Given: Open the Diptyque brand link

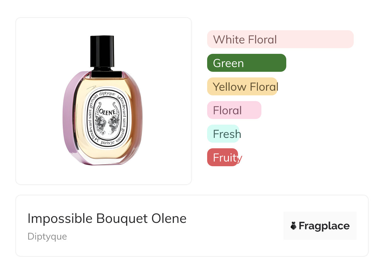Looking at the screenshot, I should (x=47, y=236).
